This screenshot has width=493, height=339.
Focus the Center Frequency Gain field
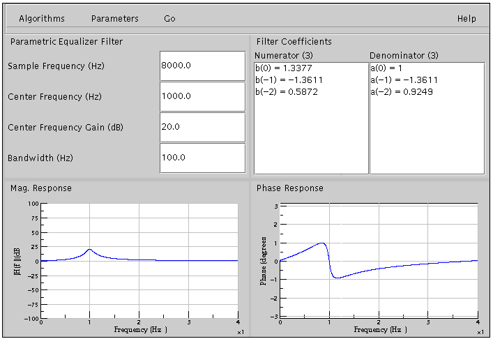[x=202, y=127]
